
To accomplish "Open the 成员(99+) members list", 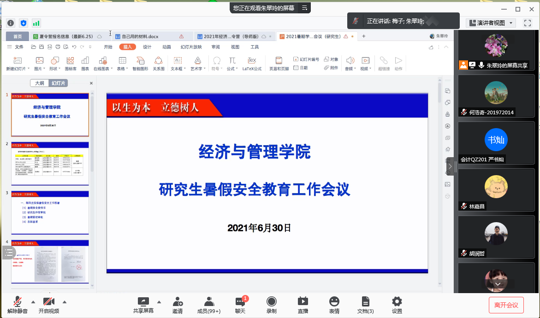I will (208, 302).
